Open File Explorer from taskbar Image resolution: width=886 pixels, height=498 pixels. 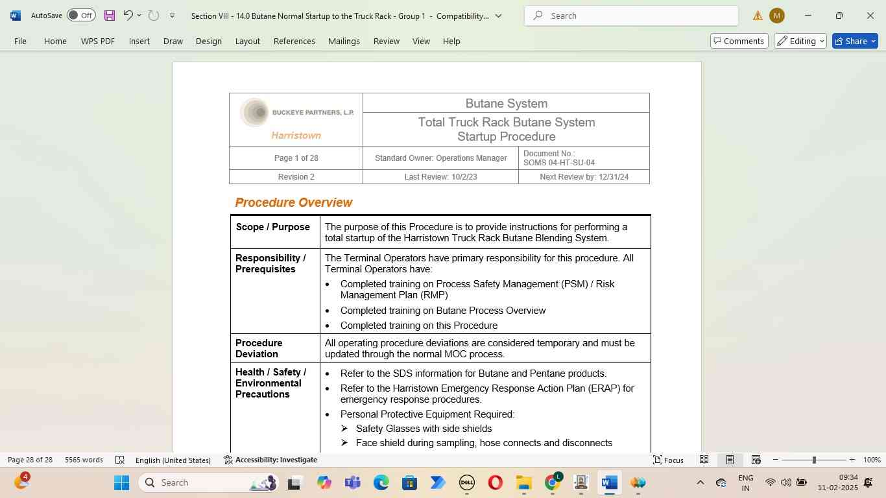pos(523,482)
